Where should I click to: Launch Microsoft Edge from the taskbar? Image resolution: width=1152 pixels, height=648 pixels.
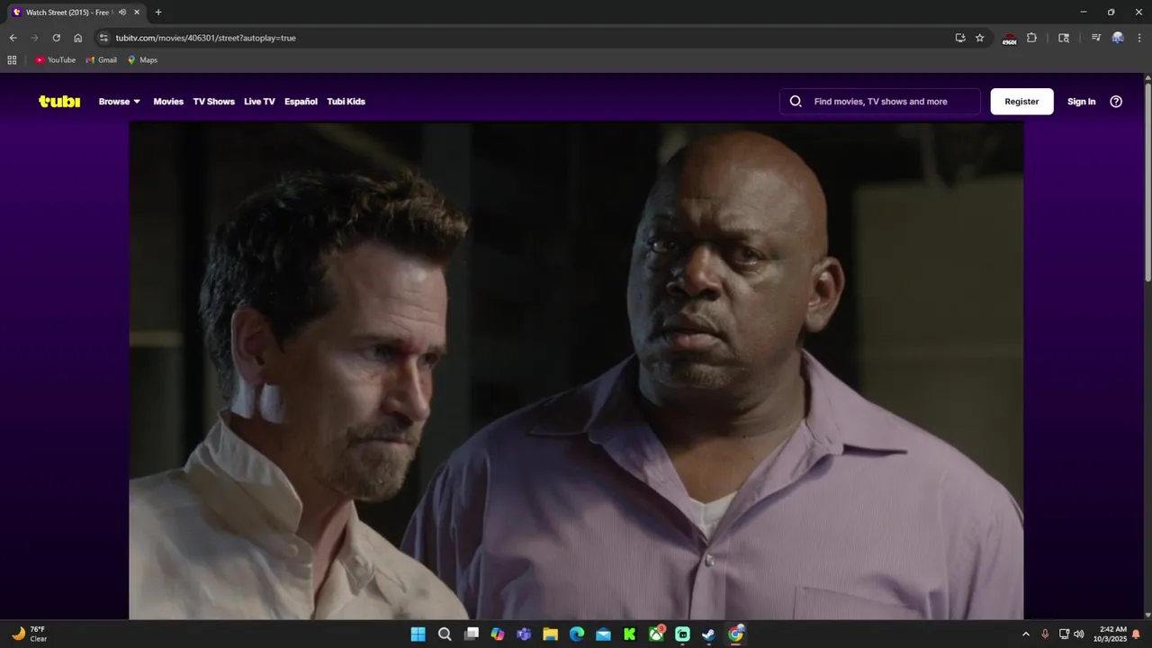(x=577, y=634)
